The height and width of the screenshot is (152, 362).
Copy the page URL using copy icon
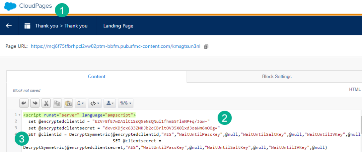(x=206, y=46)
